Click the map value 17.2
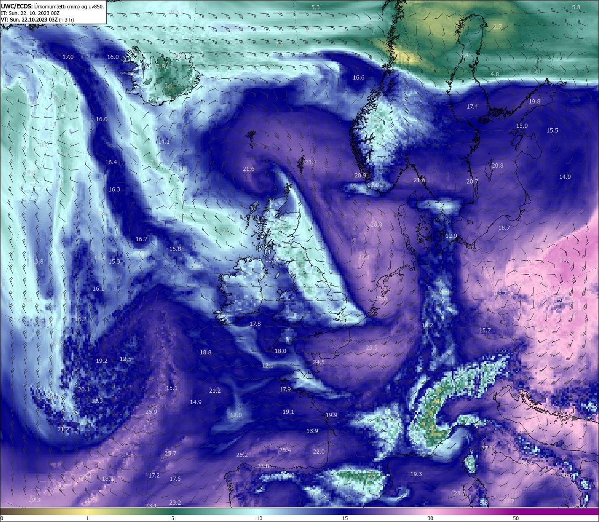 [x=154, y=476]
